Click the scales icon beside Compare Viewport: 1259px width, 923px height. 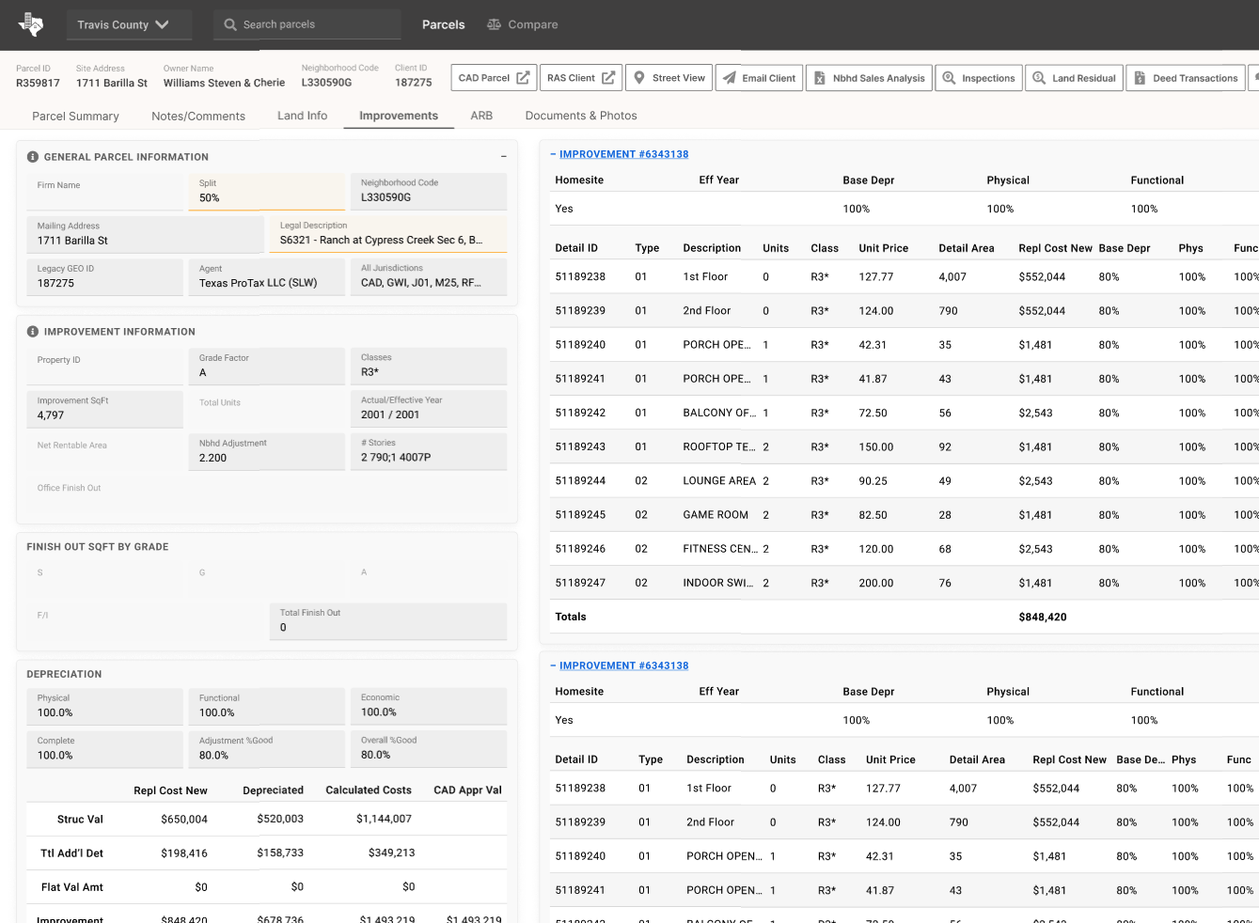tap(494, 24)
